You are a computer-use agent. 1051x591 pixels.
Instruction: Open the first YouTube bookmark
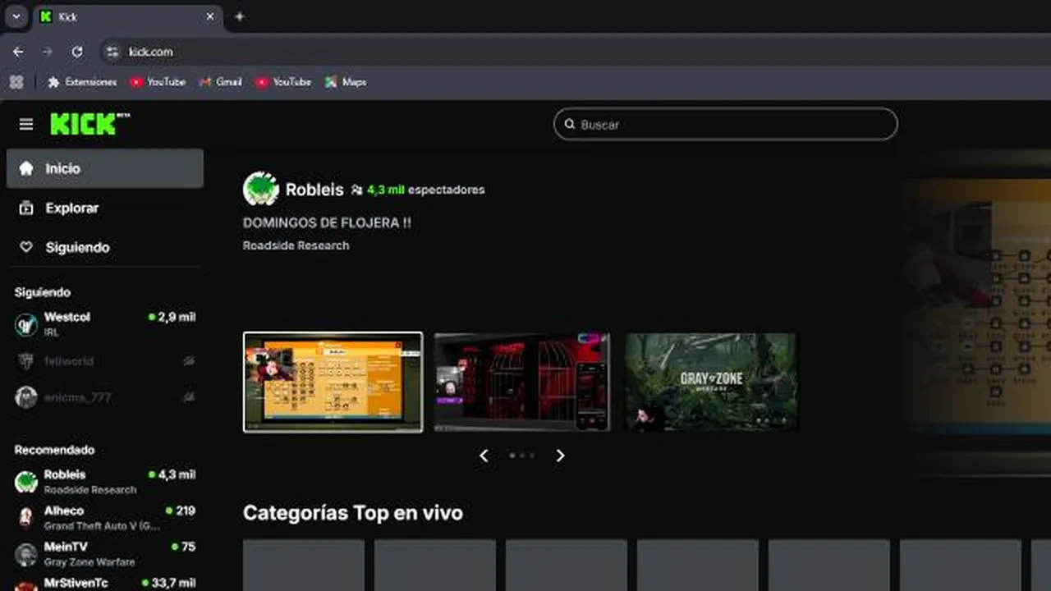point(158,82)
